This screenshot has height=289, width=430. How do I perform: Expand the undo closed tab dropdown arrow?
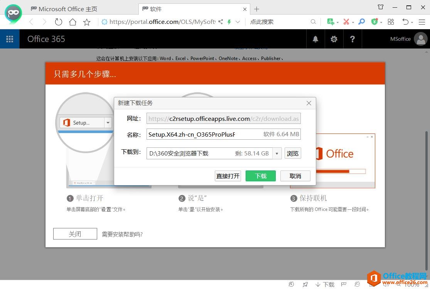coord(412,22)
